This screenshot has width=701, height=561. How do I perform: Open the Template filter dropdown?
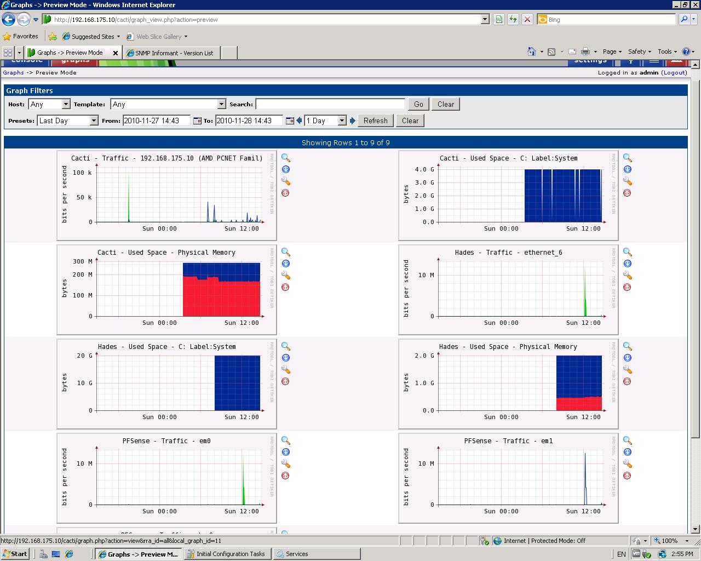coord(168,104)
